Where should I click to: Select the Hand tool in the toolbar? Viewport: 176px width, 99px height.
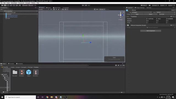[x=2, y=5]
